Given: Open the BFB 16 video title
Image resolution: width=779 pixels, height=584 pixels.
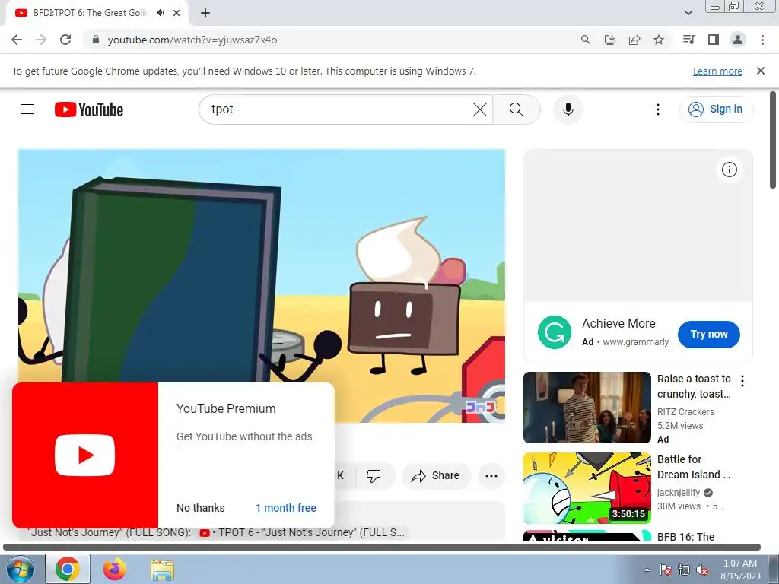Looking at the screenshot, I should pyautogui.click(x=685, y=536).
